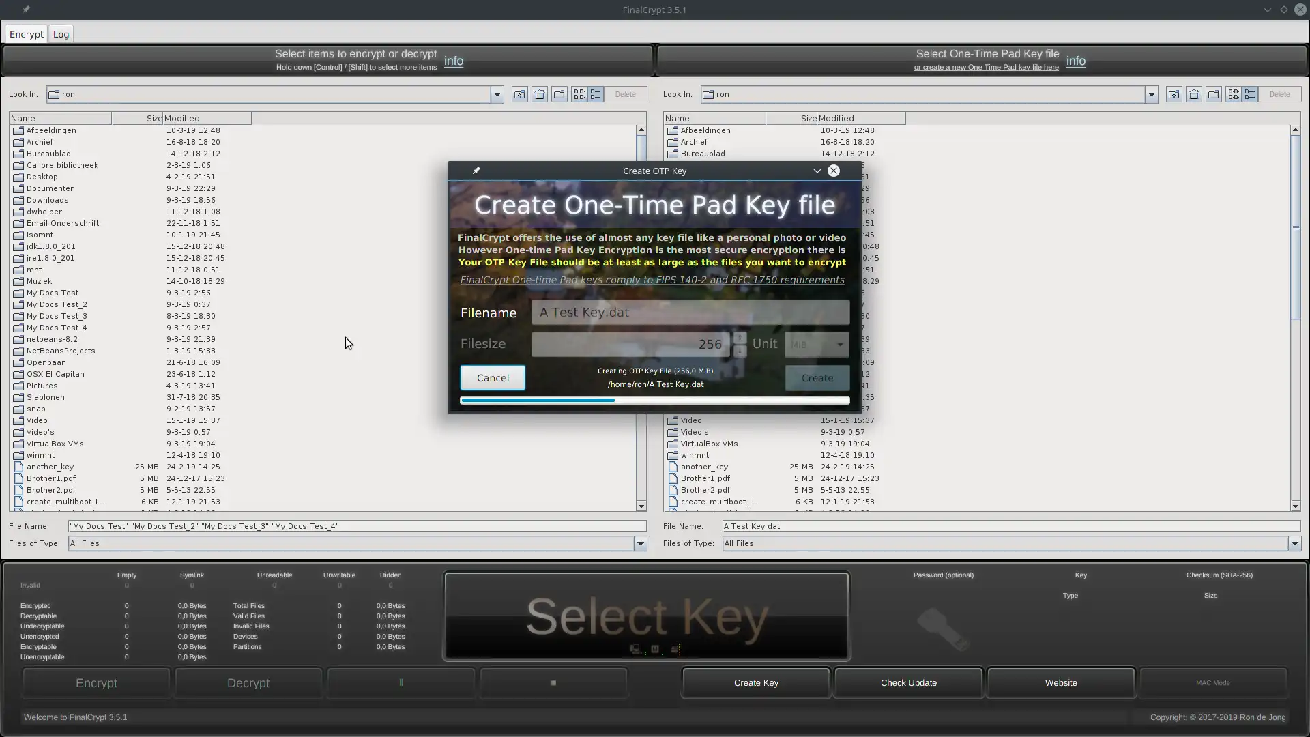Click the key creation progress bar

coord(654,401)
